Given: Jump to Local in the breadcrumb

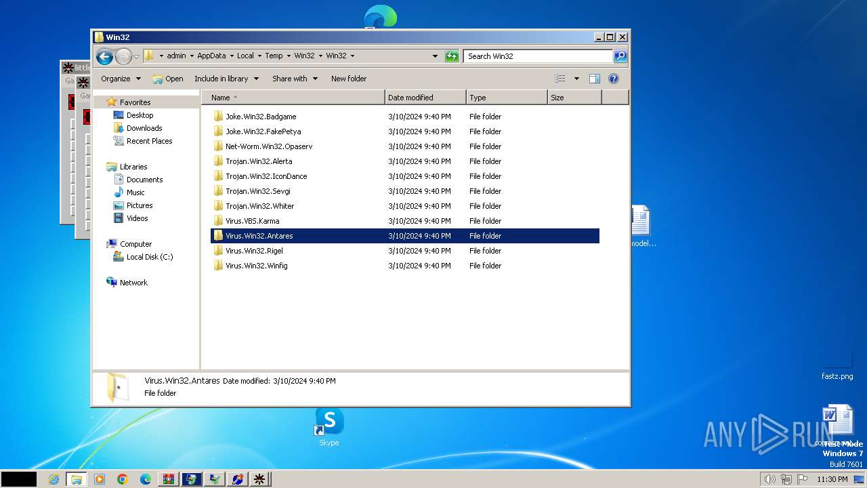Looking at the screenshot, I should [245, 56].
